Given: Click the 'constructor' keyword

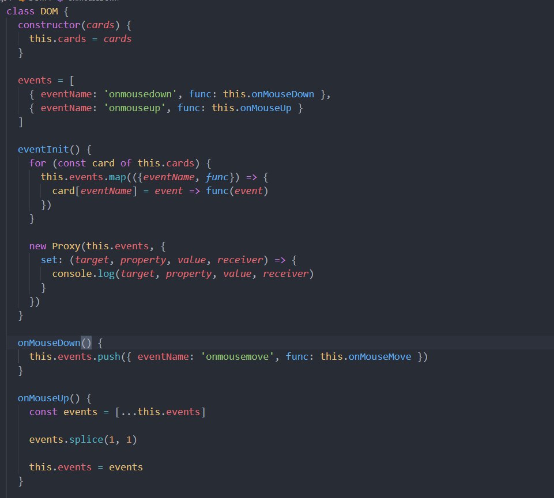Looking at the screenshot, I should tap(49, 25).
